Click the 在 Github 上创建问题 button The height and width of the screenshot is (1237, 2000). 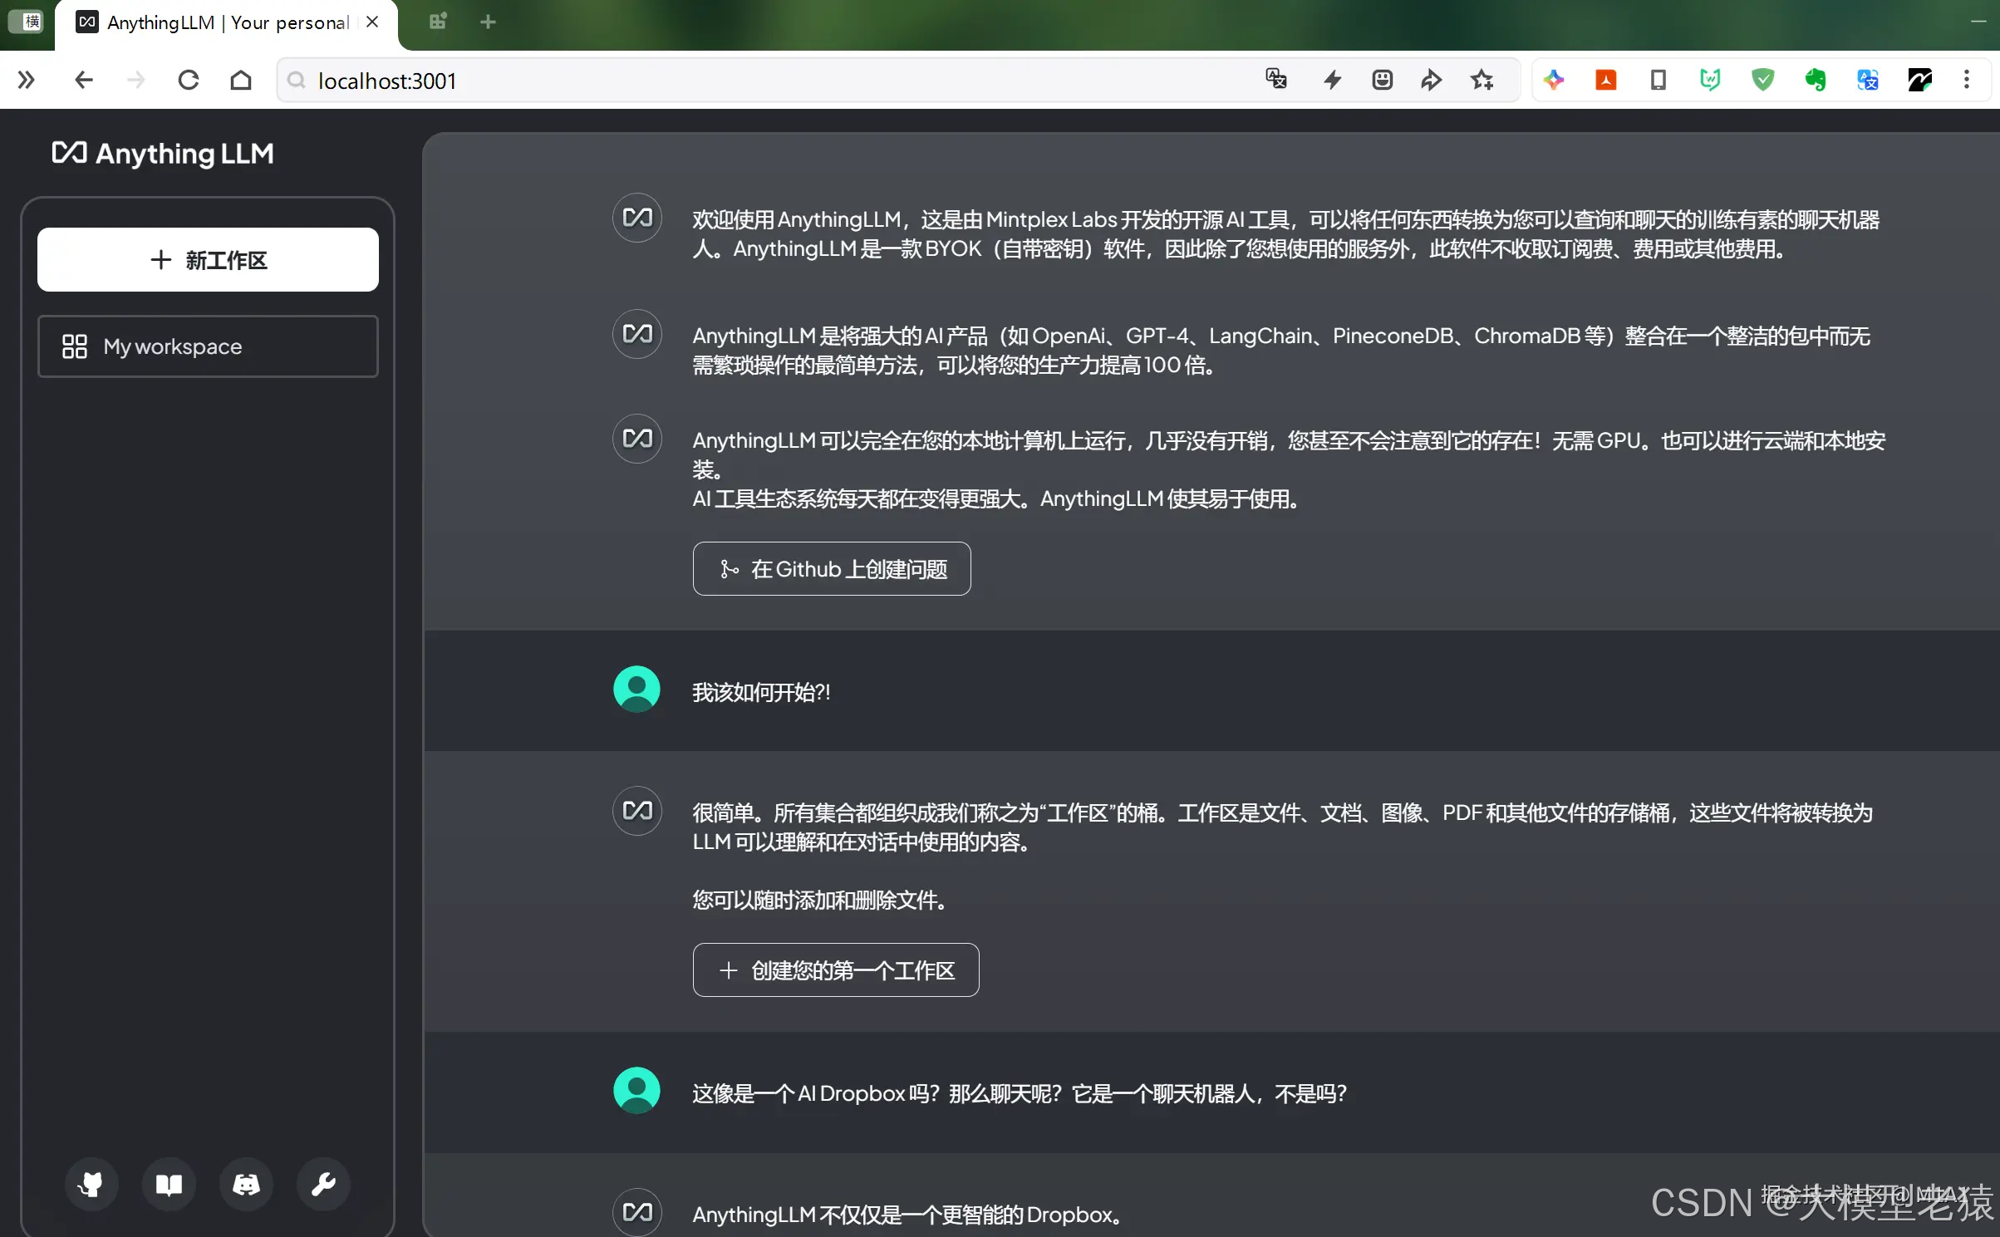click(832, 569)
